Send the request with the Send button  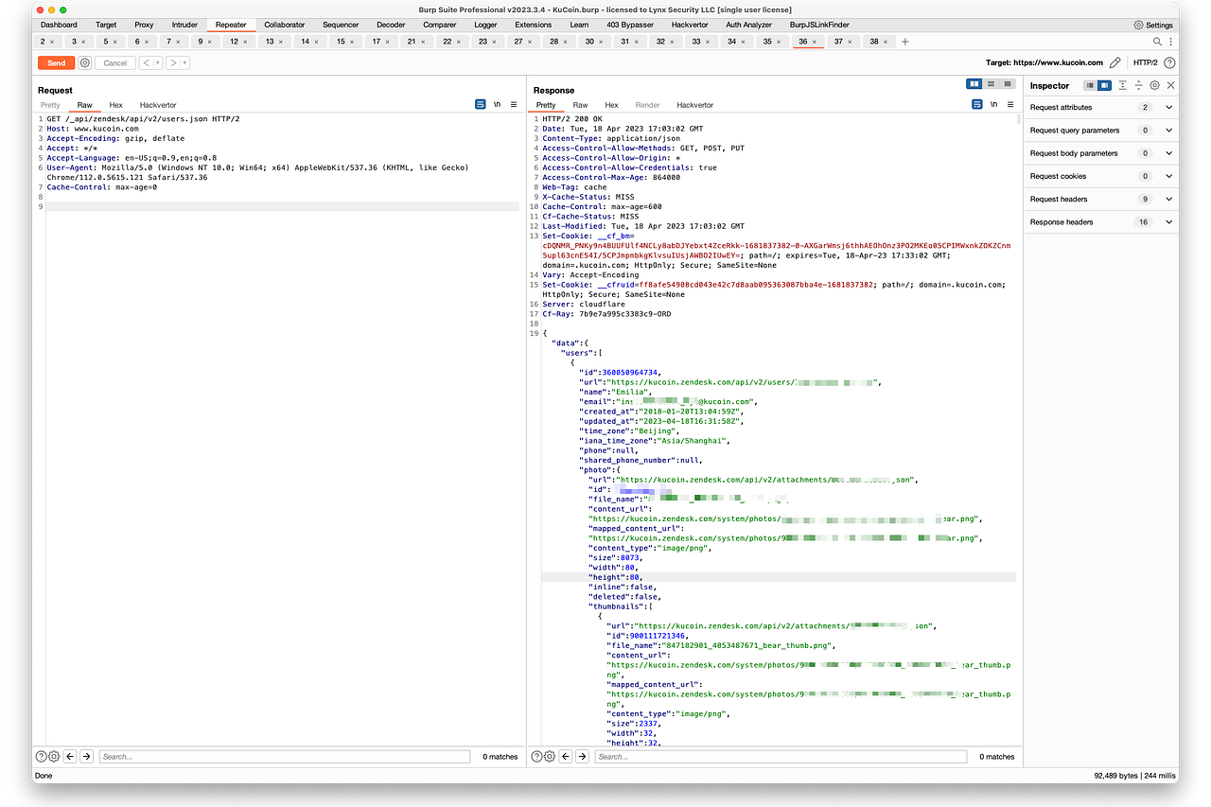point(57,62)
